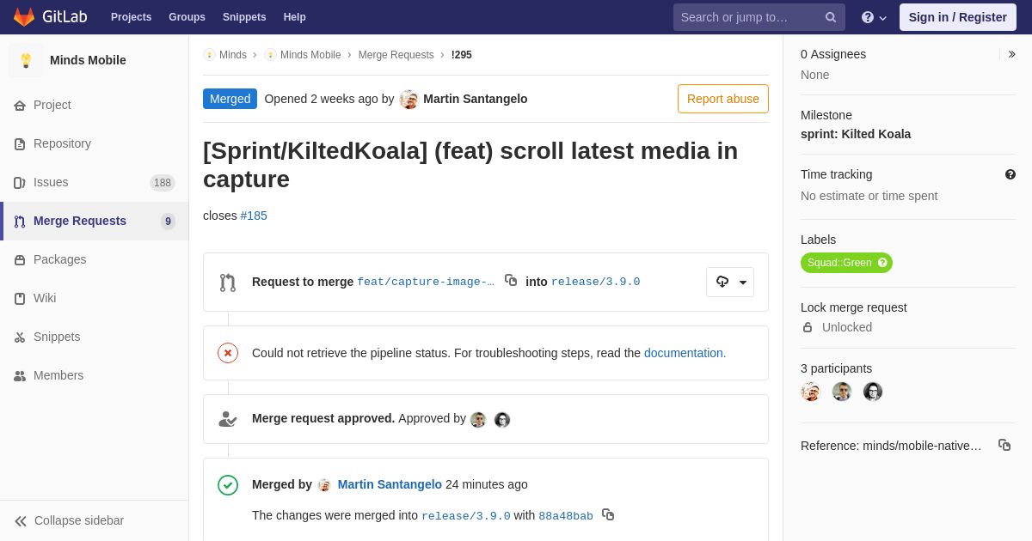Open the Projects menu in top bar

coord(131,17)
